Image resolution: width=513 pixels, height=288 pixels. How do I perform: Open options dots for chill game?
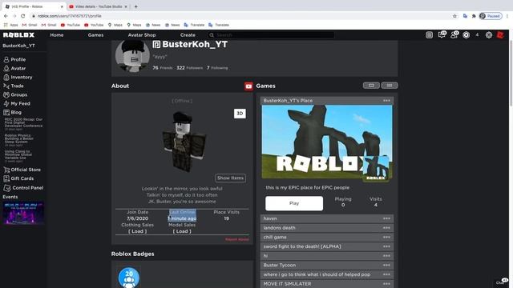point(386,237)
